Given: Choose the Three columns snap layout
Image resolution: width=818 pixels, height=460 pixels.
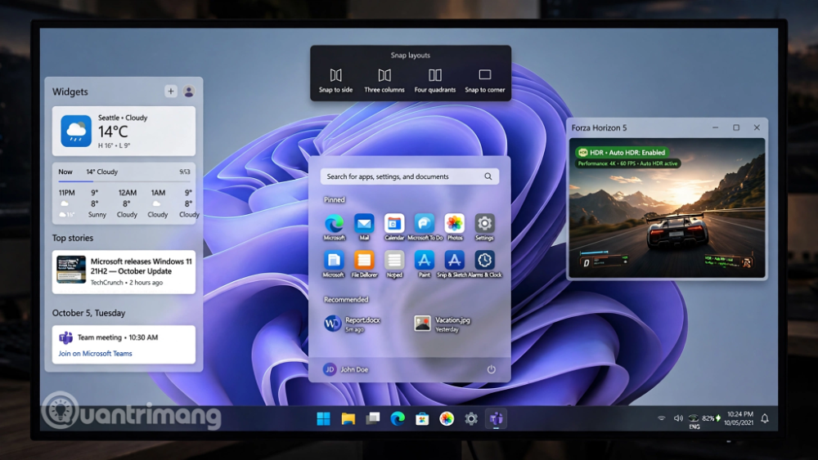Looking at the screenshot, I should pos(384,81).
